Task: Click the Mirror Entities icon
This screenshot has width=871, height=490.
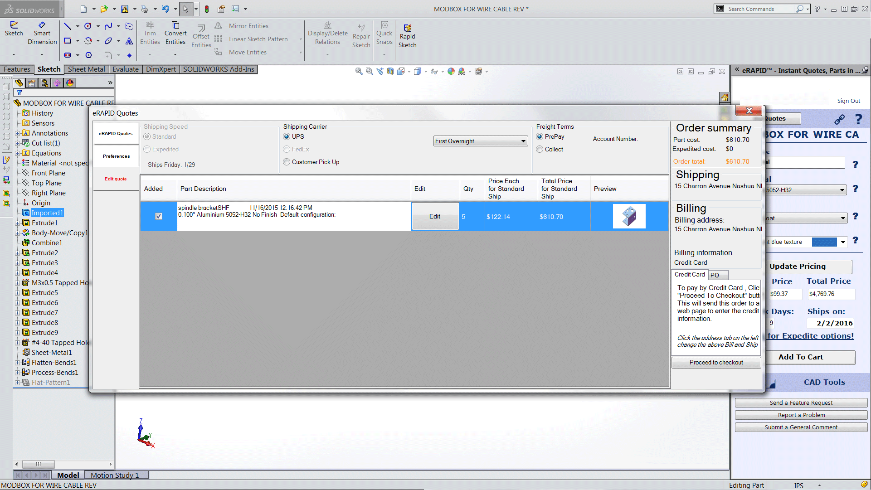Action: (218, 26)
